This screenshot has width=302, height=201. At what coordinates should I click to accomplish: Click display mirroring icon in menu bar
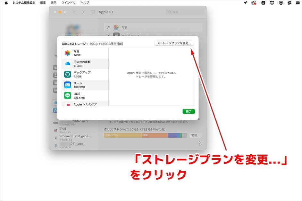point(281,3)
